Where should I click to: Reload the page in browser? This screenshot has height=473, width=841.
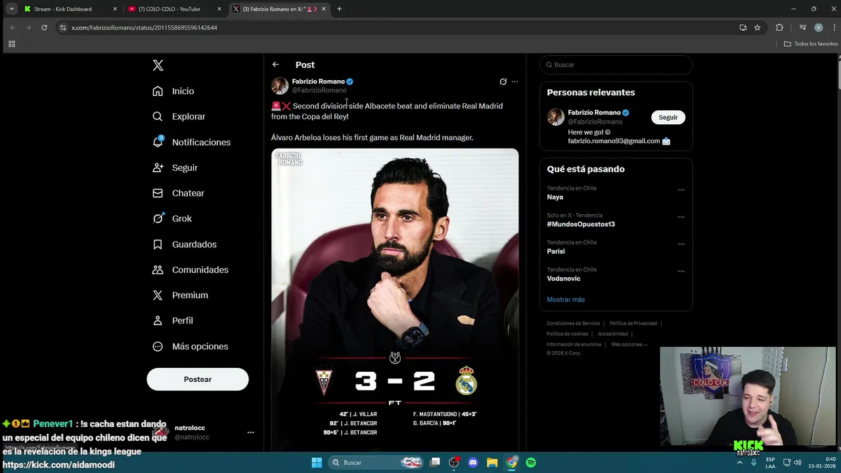[x=44, y=28]
